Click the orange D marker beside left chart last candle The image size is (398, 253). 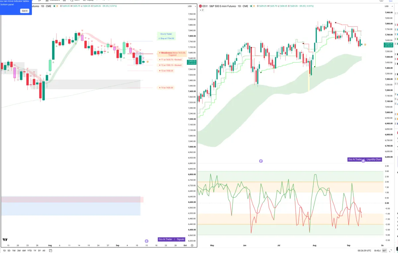click(148, 62)
